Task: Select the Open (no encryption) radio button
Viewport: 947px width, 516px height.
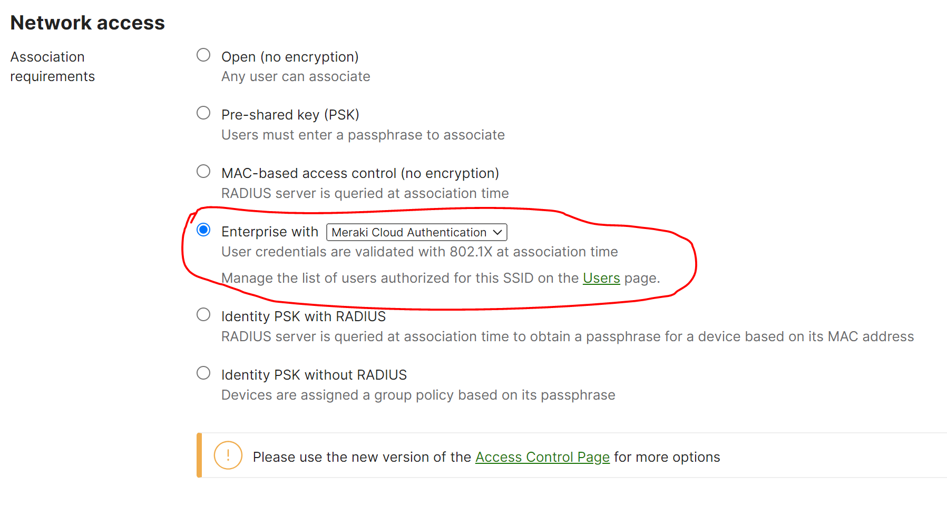Action: click(x=203, y=54)
